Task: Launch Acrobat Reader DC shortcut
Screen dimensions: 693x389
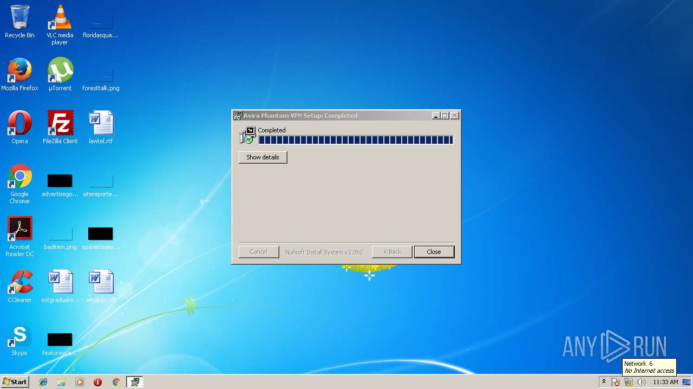Action: [x=19, y=237]
